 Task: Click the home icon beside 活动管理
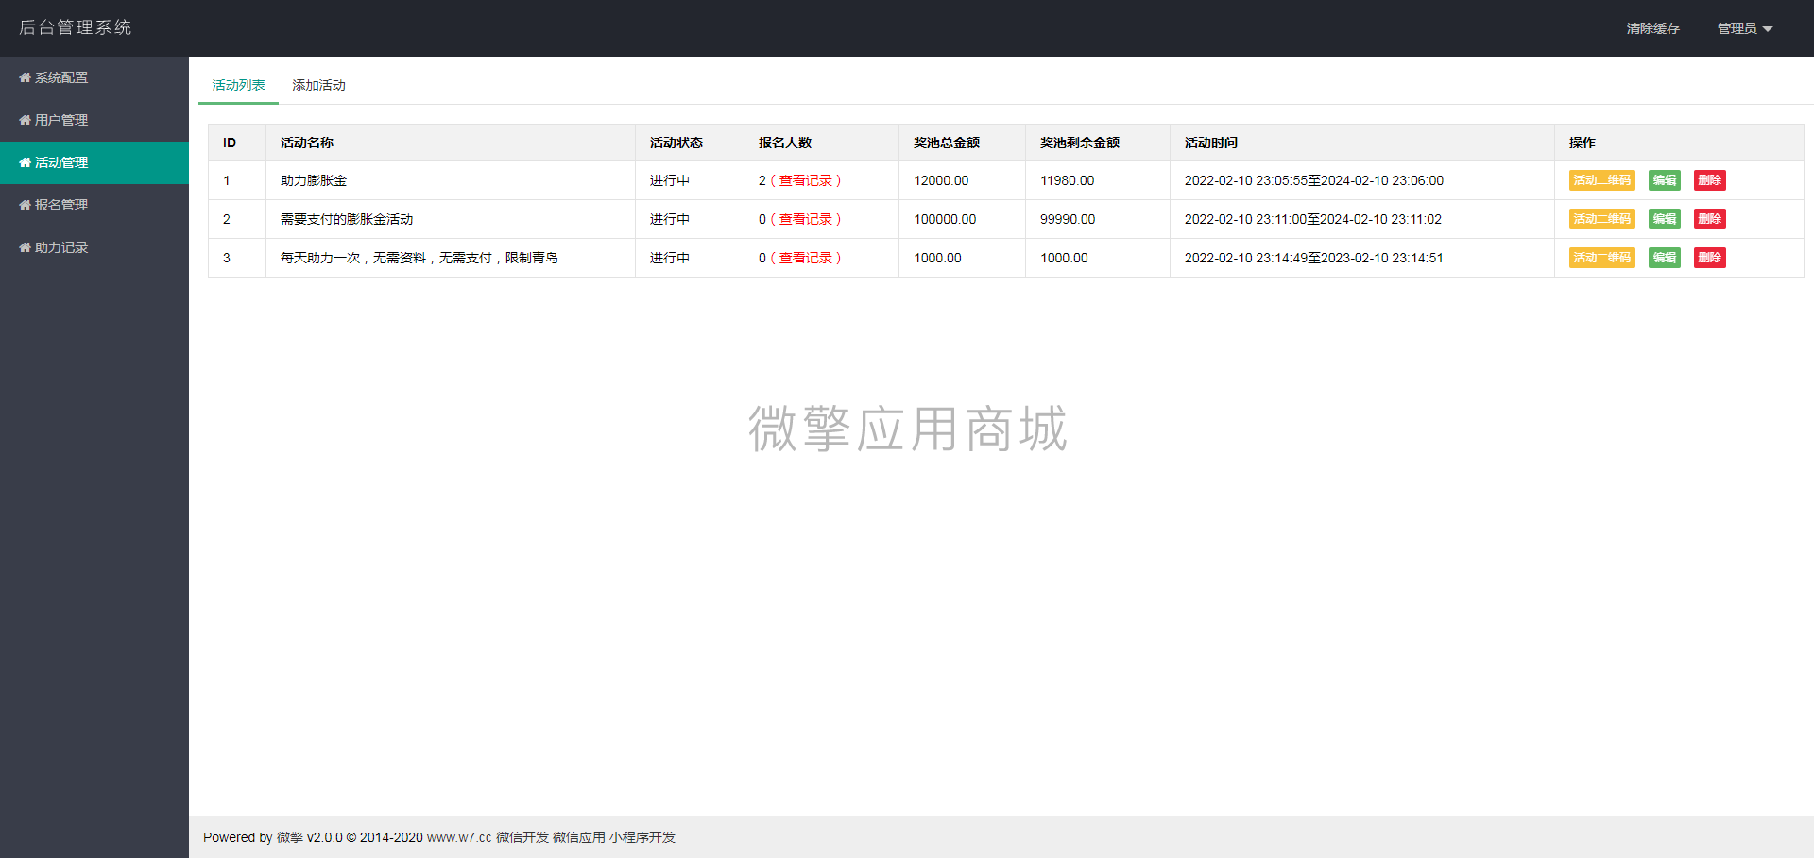tap(25, 162)
